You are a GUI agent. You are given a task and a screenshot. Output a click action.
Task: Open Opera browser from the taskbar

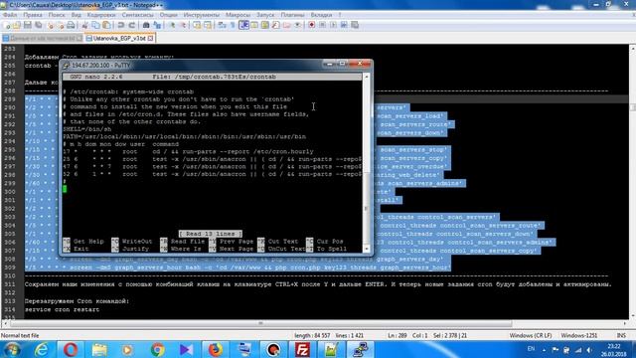pos(71,349)
